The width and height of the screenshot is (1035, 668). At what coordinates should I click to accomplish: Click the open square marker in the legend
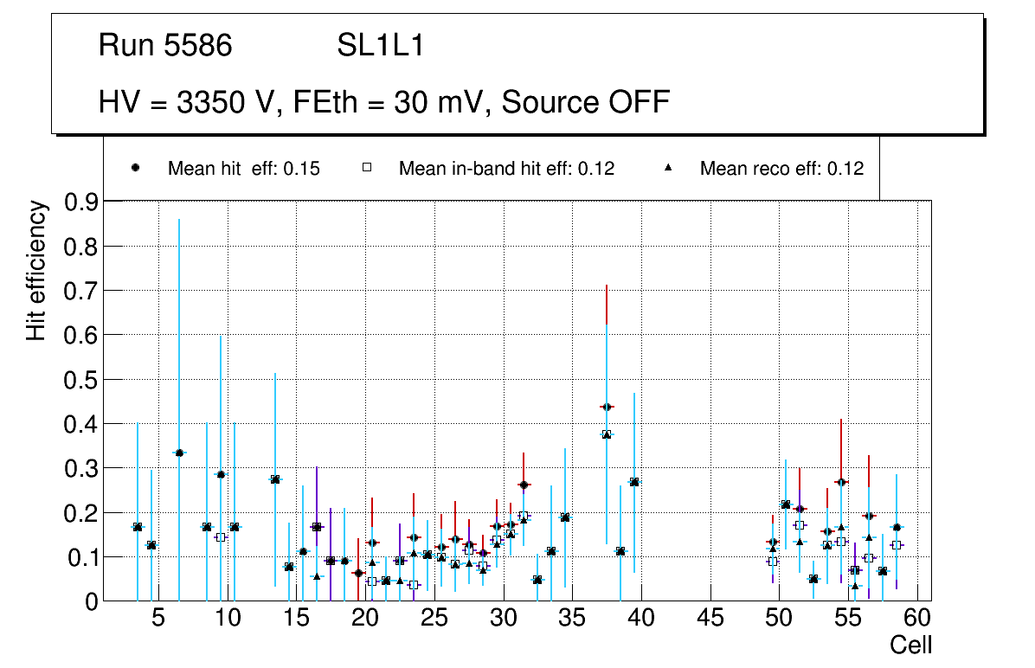366,169
